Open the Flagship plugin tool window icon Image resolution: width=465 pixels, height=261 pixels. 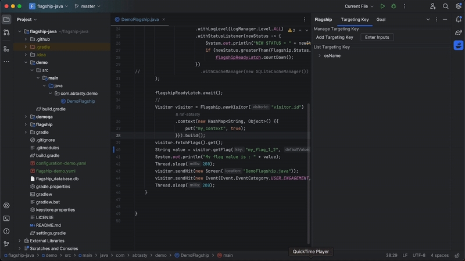click(x=459, y=45)
